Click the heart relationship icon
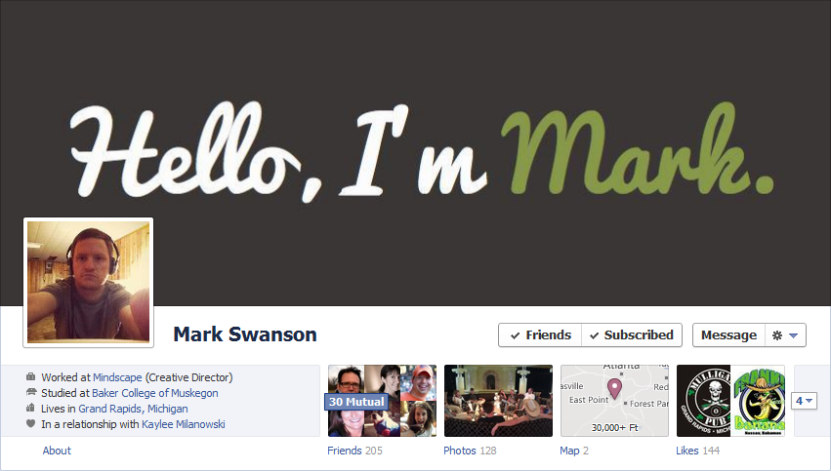The image size is (831, 471). tap(30, 423)
